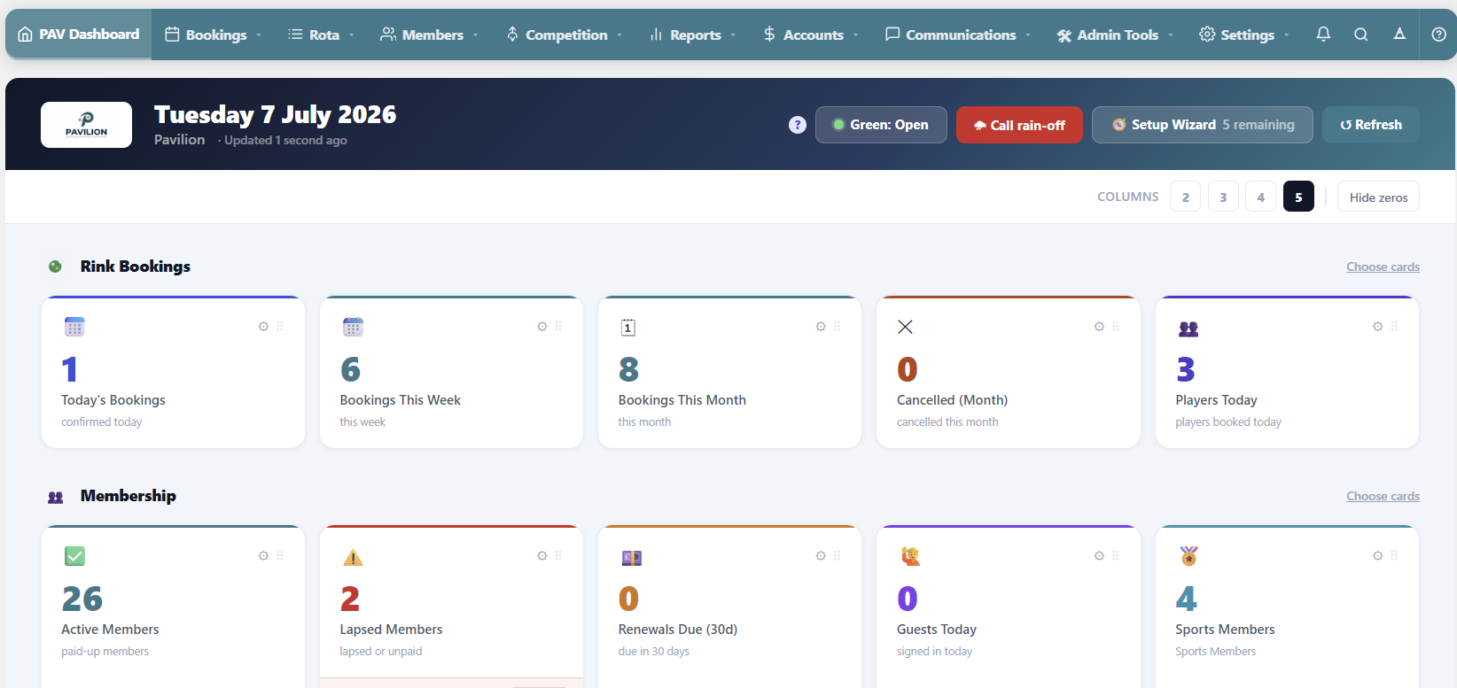Expand the Communications menu
1457x688 pixels.
tap(958, 35)
